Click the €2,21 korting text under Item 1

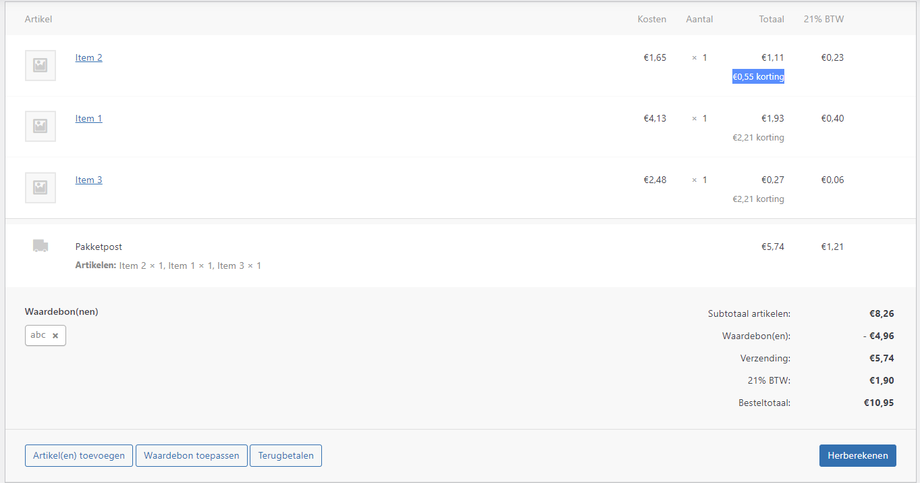[x=758, y=137]
